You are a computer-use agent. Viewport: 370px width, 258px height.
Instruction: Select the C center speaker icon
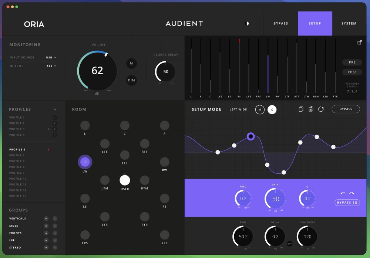pyautogui.click(x=125, y=125)
